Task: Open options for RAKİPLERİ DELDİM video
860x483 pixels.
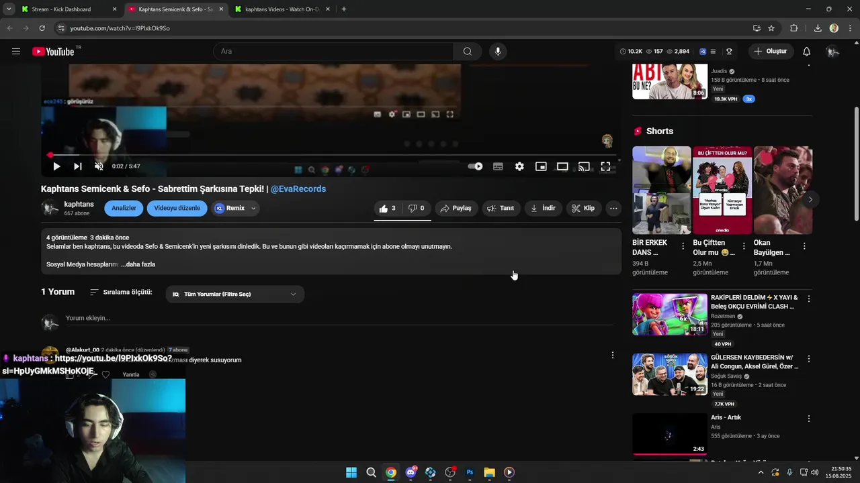Action: (809, 299)
